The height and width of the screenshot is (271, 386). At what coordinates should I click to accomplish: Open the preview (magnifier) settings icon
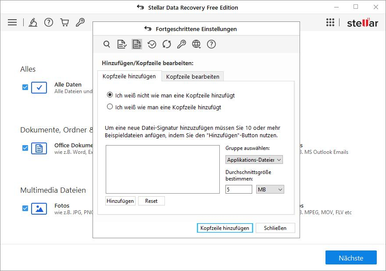coord(107,44)
